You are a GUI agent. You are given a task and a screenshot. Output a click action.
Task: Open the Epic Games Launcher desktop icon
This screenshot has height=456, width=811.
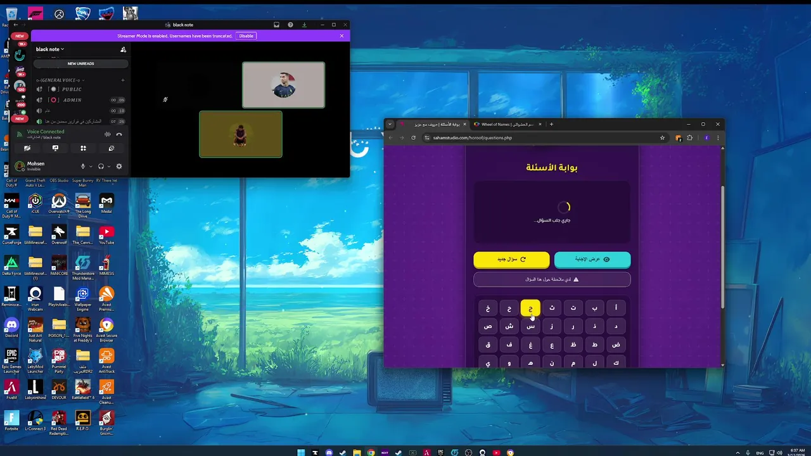tap(11, 358)
